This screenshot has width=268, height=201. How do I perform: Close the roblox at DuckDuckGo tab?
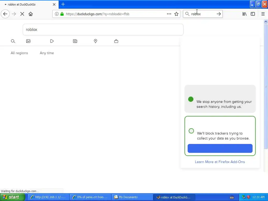pyautogui.click(x=54, y=4)
